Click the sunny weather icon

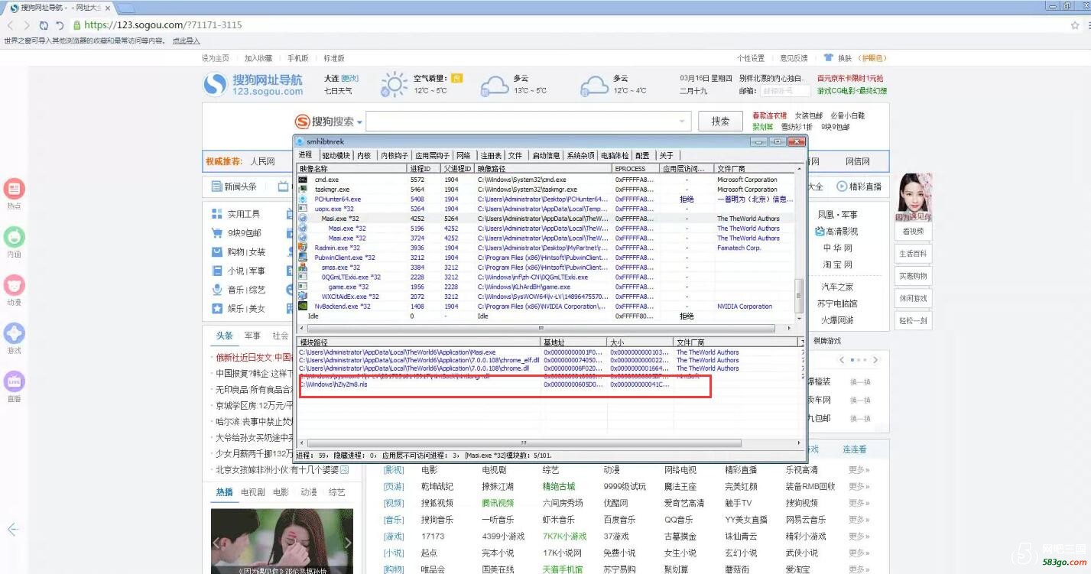395,84
